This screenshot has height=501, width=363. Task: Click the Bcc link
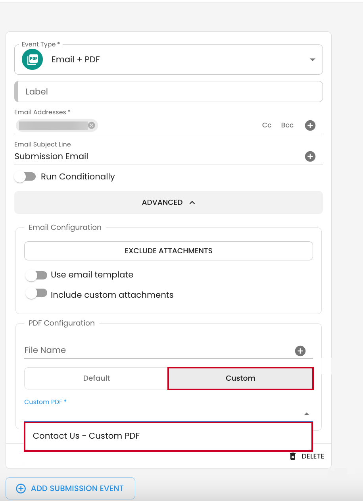(287, 125)
